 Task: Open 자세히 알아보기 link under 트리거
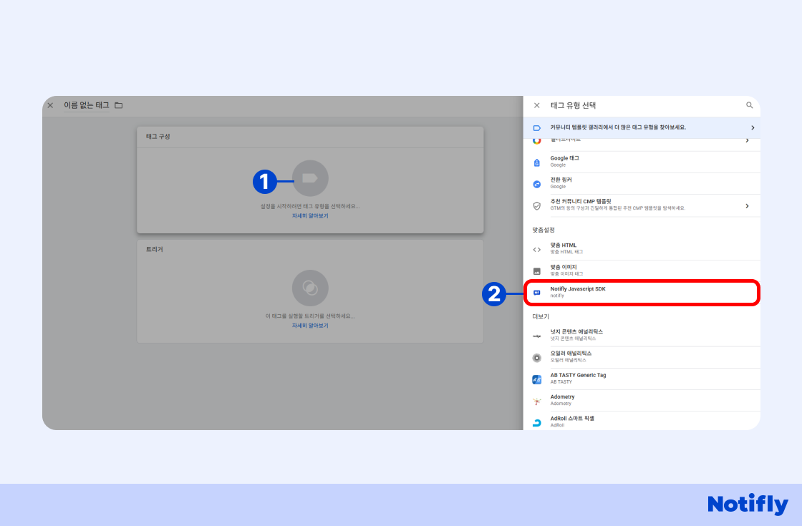310,326
